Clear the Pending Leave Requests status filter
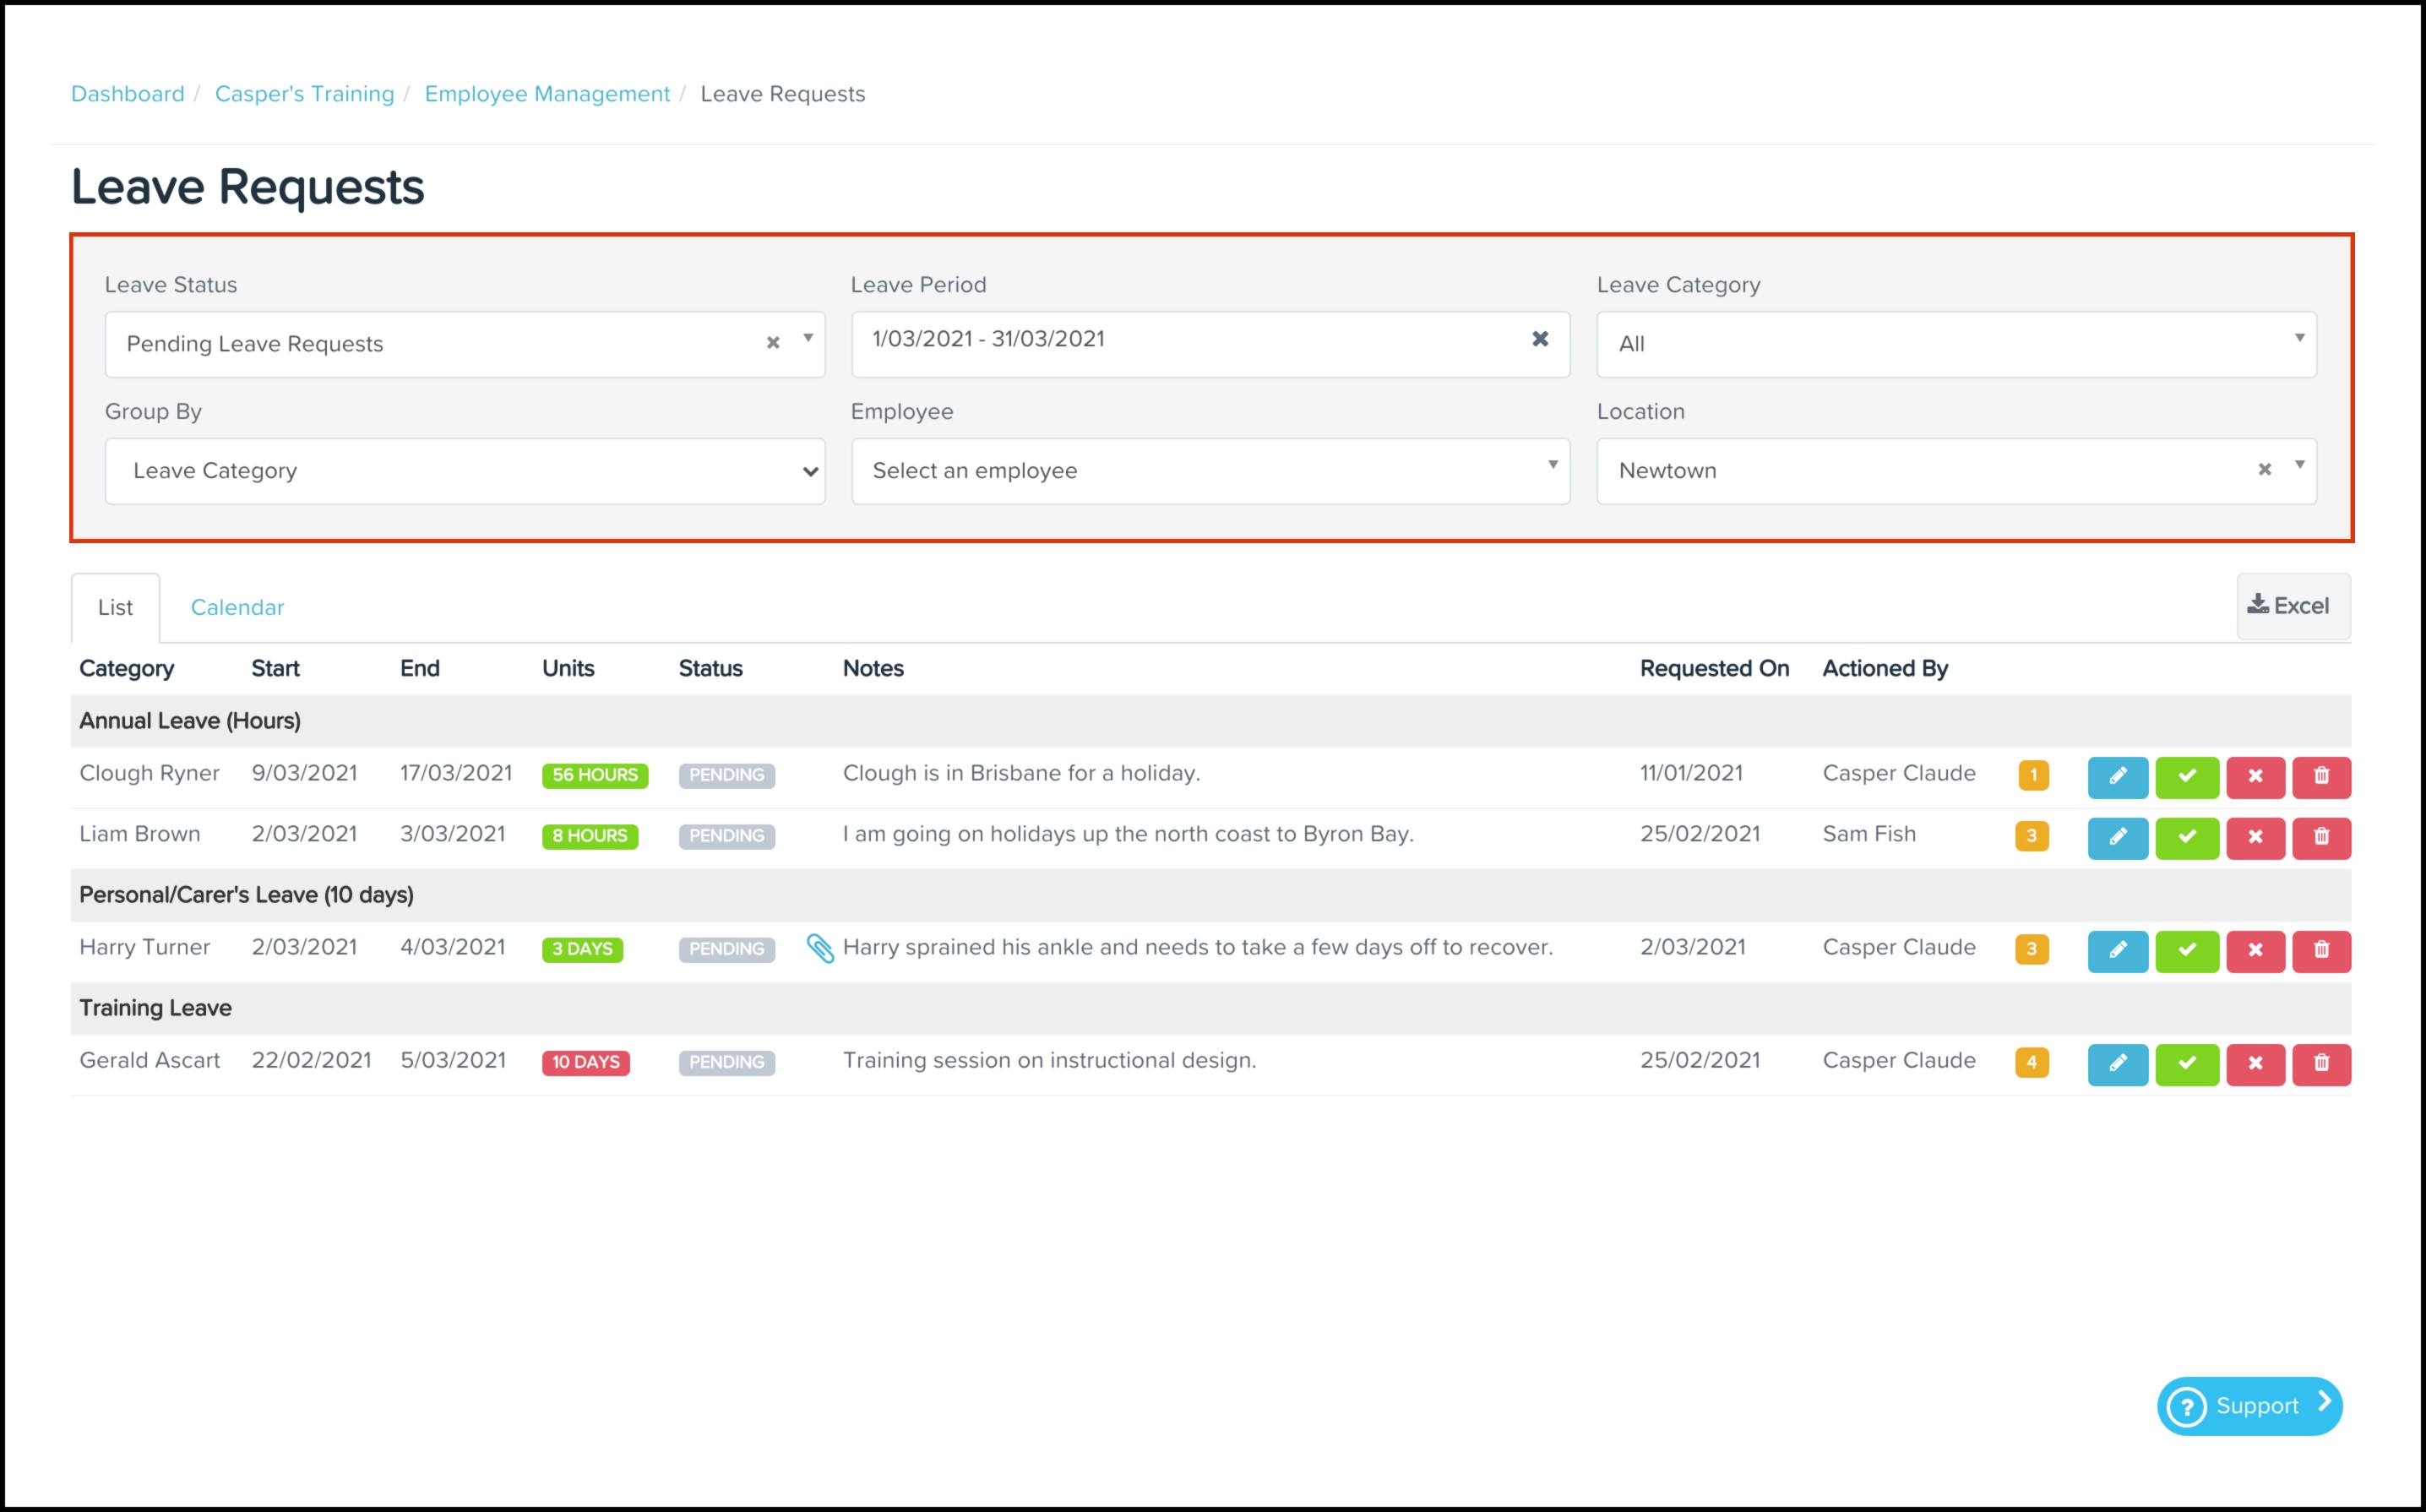 pos(772,343)
